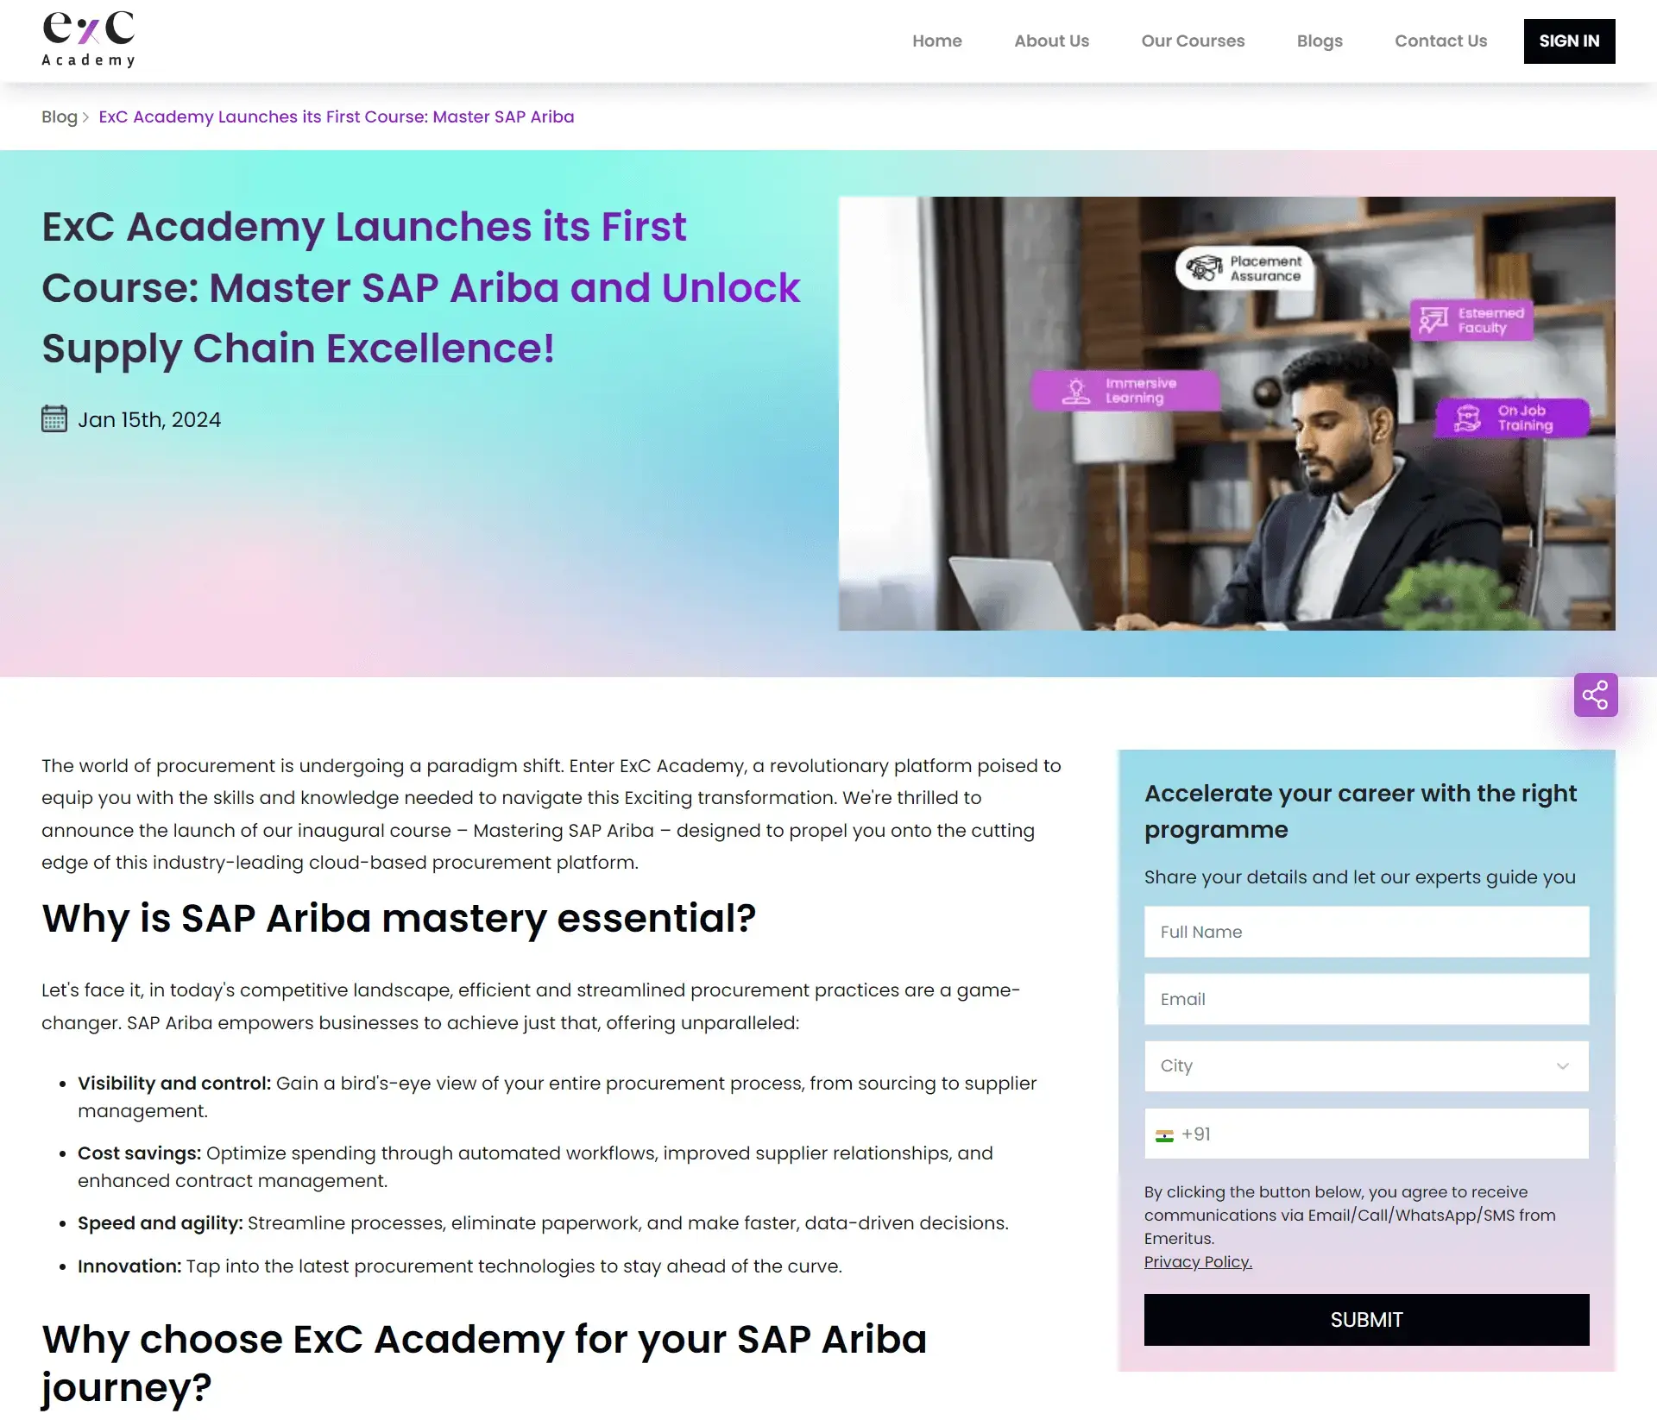Click the Placement Assurance badge on hero image
This screenshot has height=1420, width=1657.
[x=1244, y=268]
